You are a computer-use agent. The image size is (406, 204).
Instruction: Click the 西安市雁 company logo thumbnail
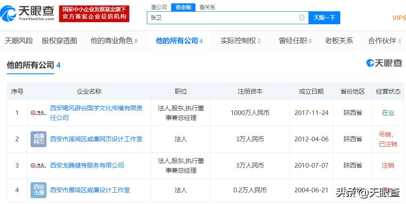click(39, 190)
